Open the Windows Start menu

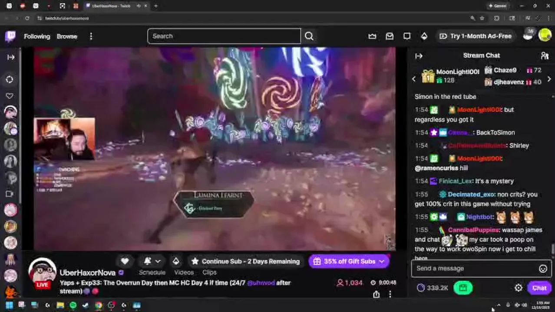(x=9, y=305)
